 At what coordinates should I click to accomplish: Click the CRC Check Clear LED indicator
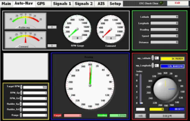click(161, 3)
